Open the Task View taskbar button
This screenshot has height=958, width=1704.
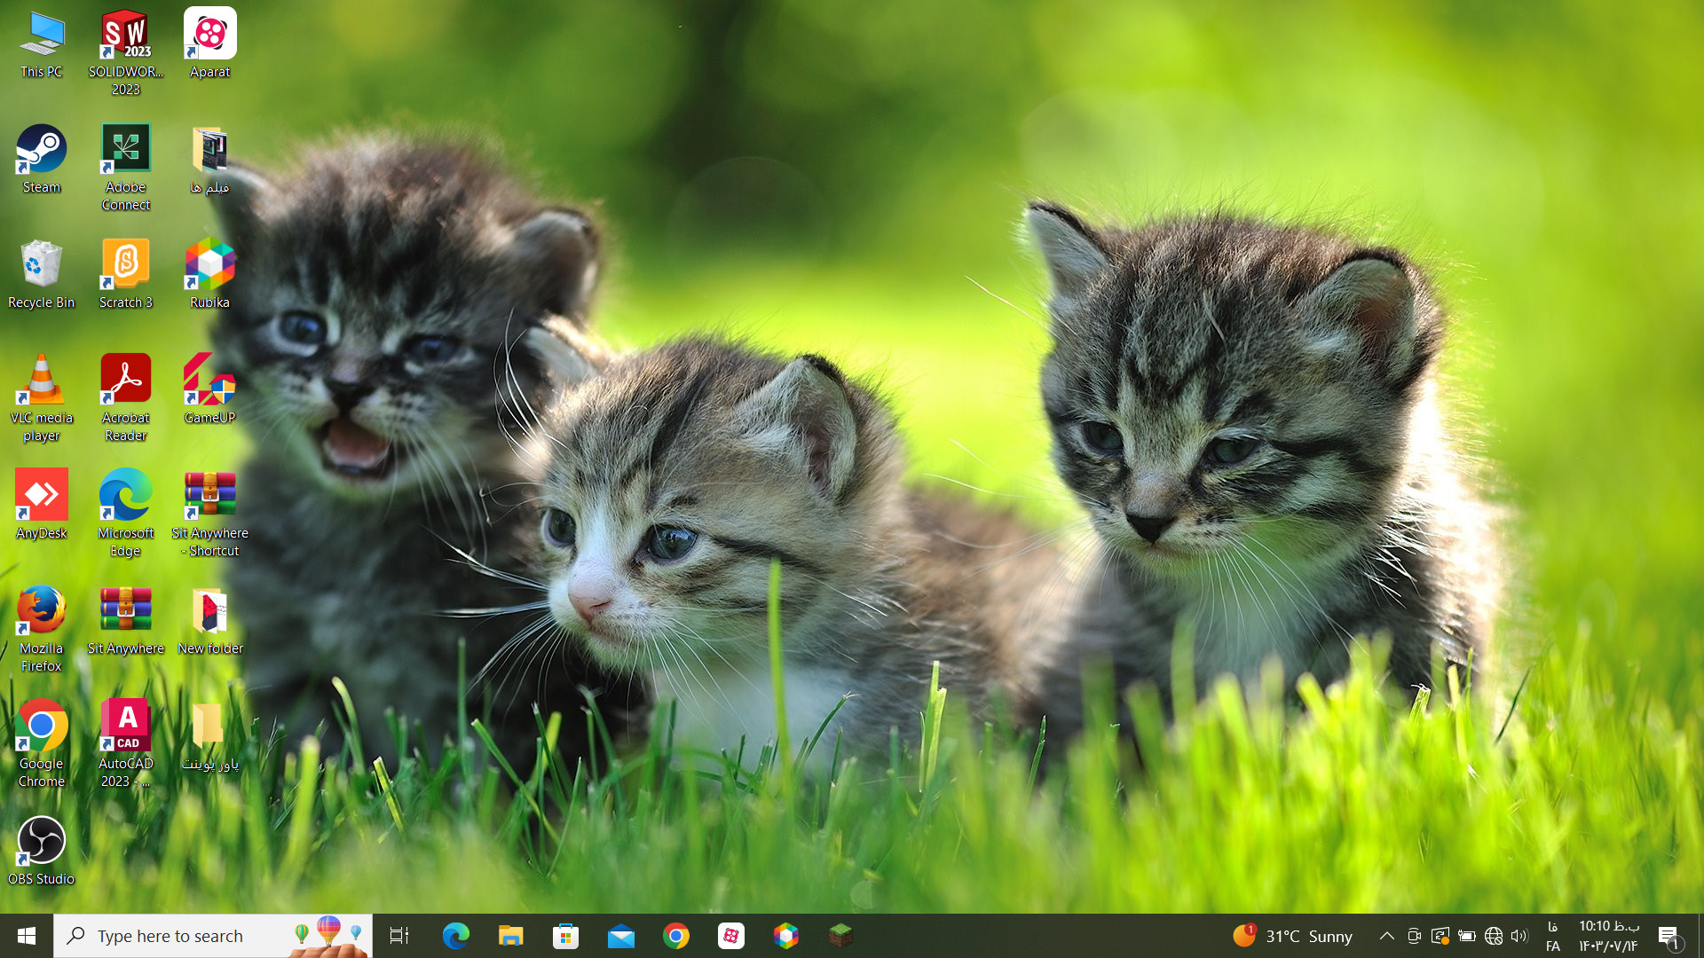tap(399, 936)
